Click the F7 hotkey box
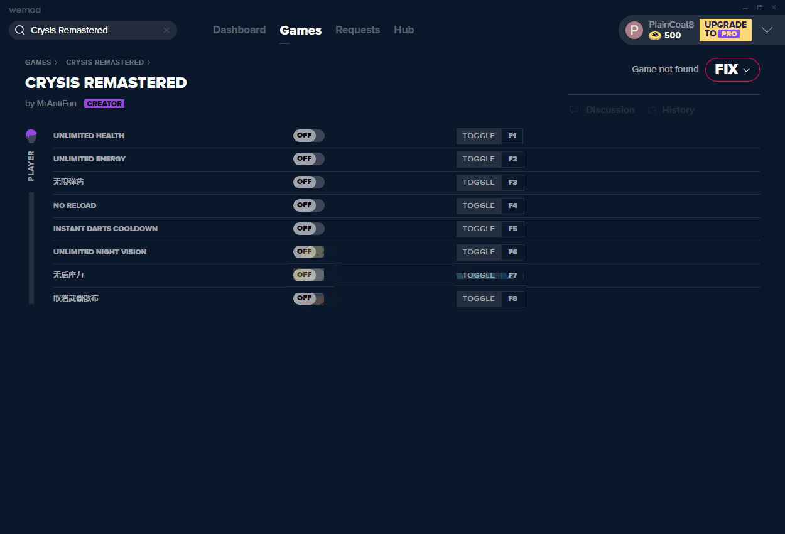The image size is (785, 534). click(x=512, y=275)
